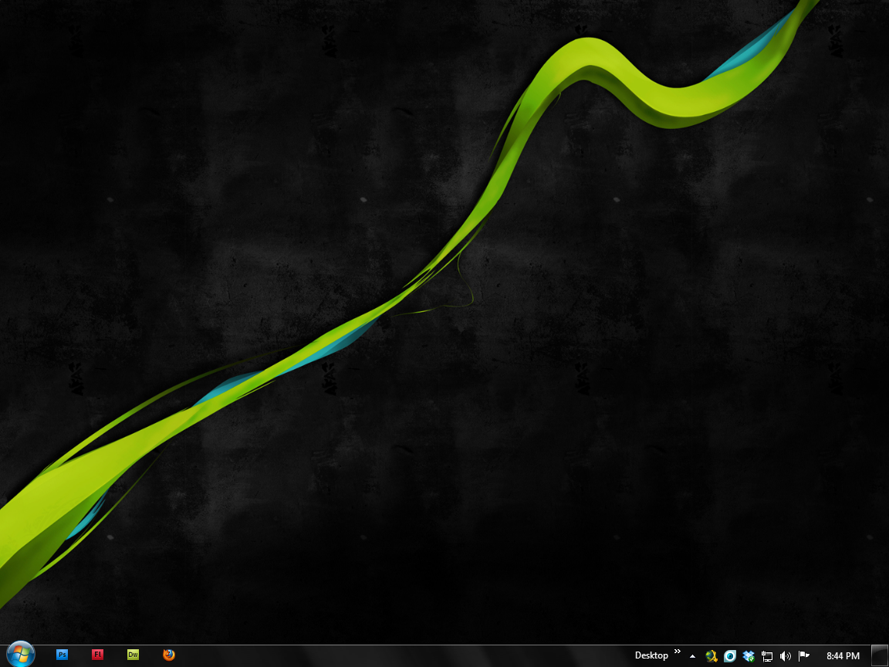Click the Desktop toolbar label

(x=651, y=655)
